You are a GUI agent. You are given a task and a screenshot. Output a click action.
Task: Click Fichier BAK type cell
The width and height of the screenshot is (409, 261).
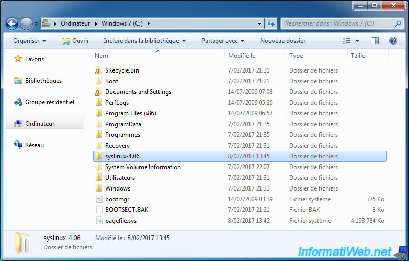(x=305, y=210)
